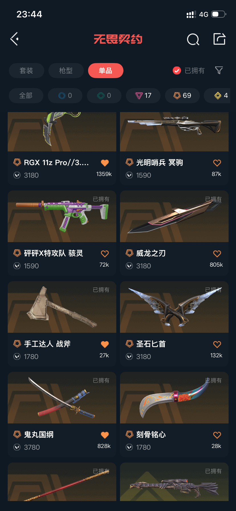This screenshot has height=511, width=236.
Task: Switch to the 套装 tab
Action: coord(27,70)
